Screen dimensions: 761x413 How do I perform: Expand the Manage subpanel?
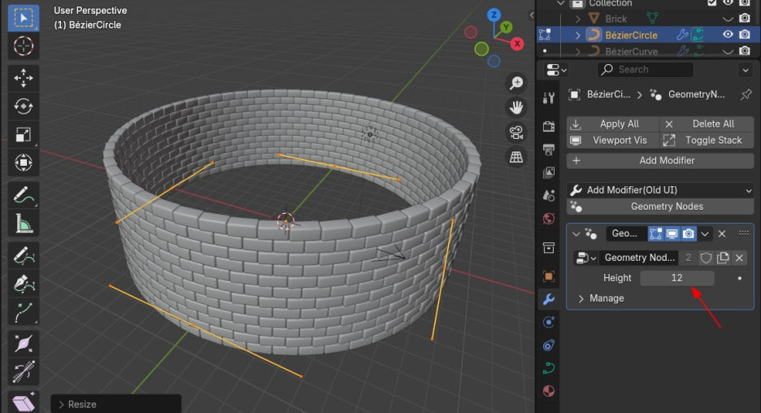[581, 298]
